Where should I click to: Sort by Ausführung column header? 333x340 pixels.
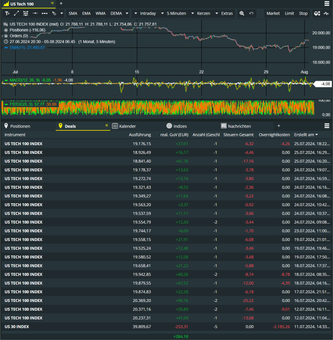pyautogui.click(x=140, y=135)
